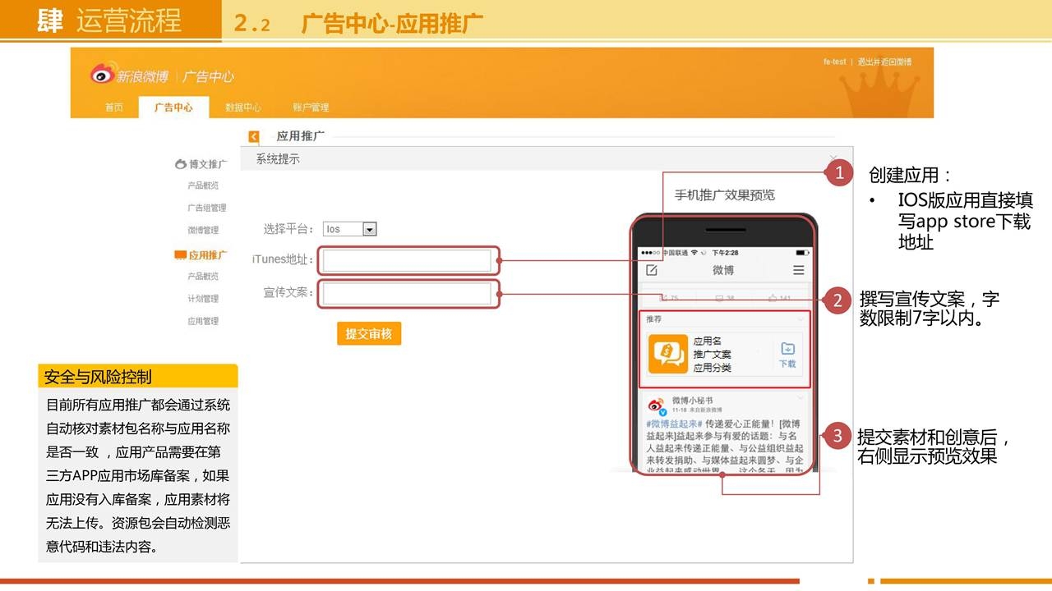Click the cloud icon next to 博文推广

181,164
